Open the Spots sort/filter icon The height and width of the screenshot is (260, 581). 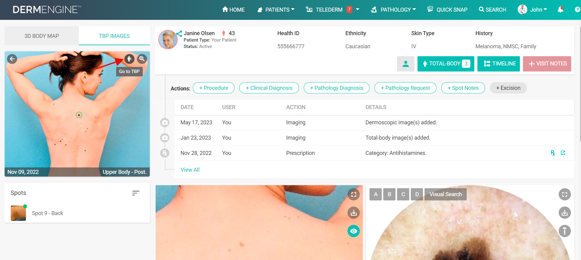pos(136,193)
